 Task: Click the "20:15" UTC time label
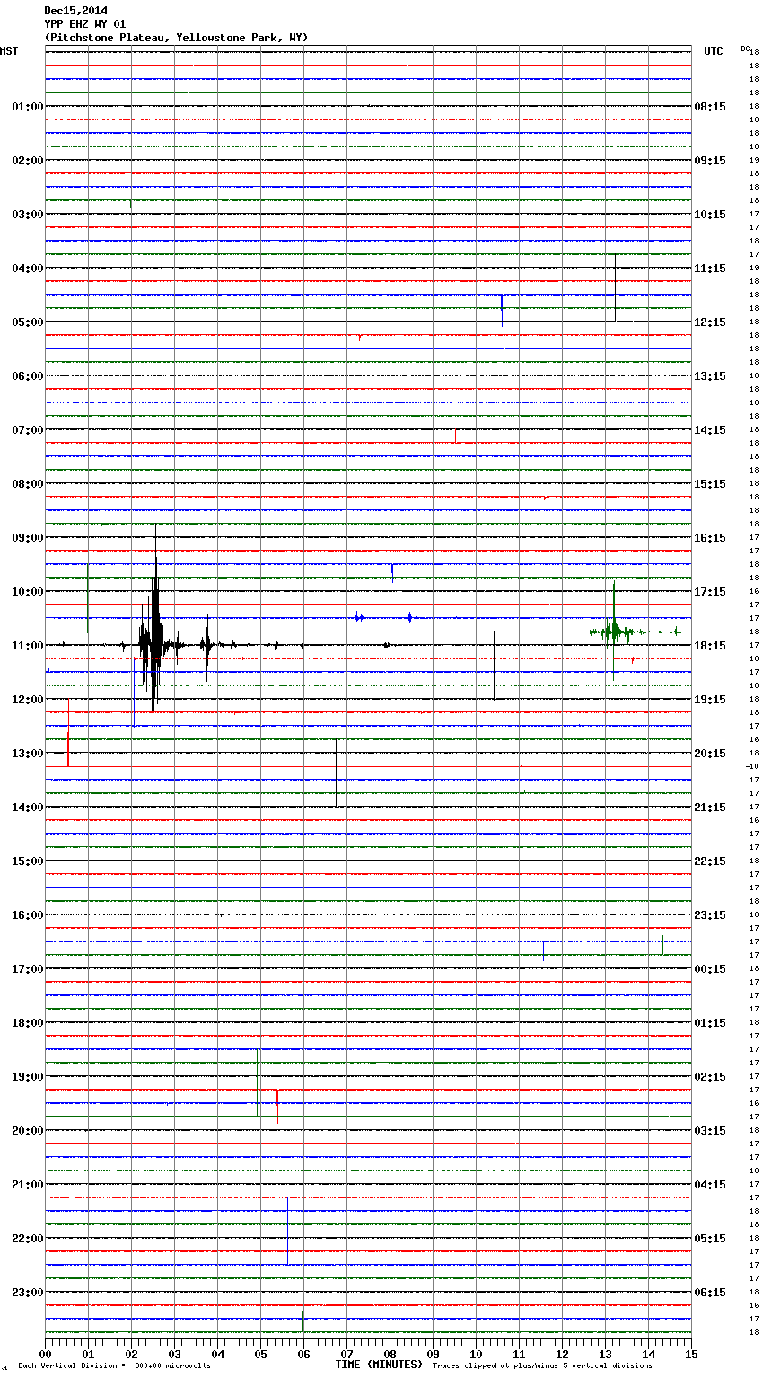point(710,754)
